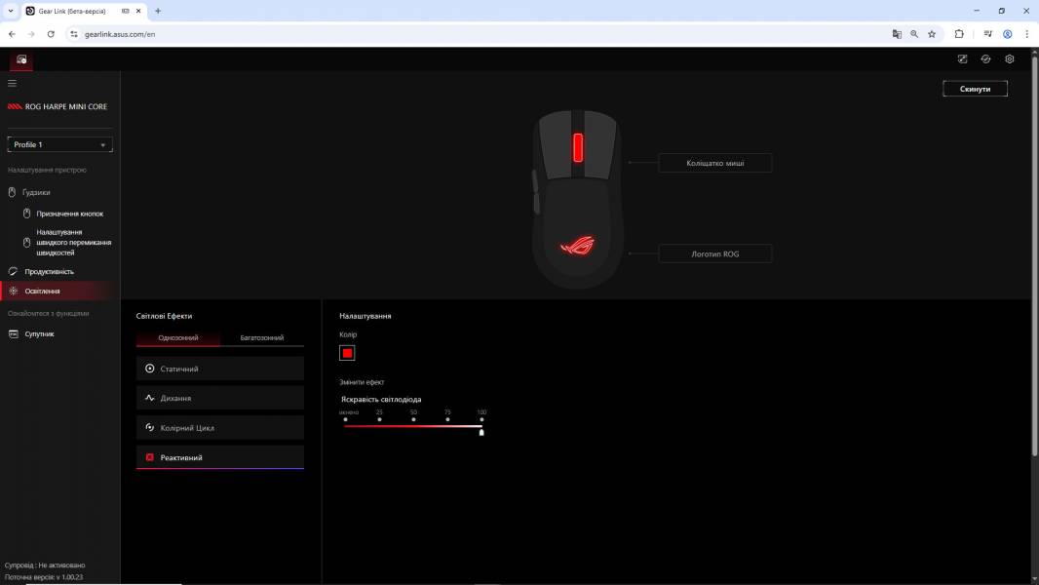
Task: Select the Освітлення lighting icon in the sidebar
Action: click(12, 291)
